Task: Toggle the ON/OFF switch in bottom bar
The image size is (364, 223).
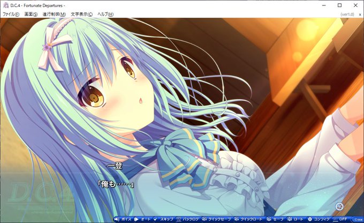Action: pyautogui.click(x=340, y=219)
